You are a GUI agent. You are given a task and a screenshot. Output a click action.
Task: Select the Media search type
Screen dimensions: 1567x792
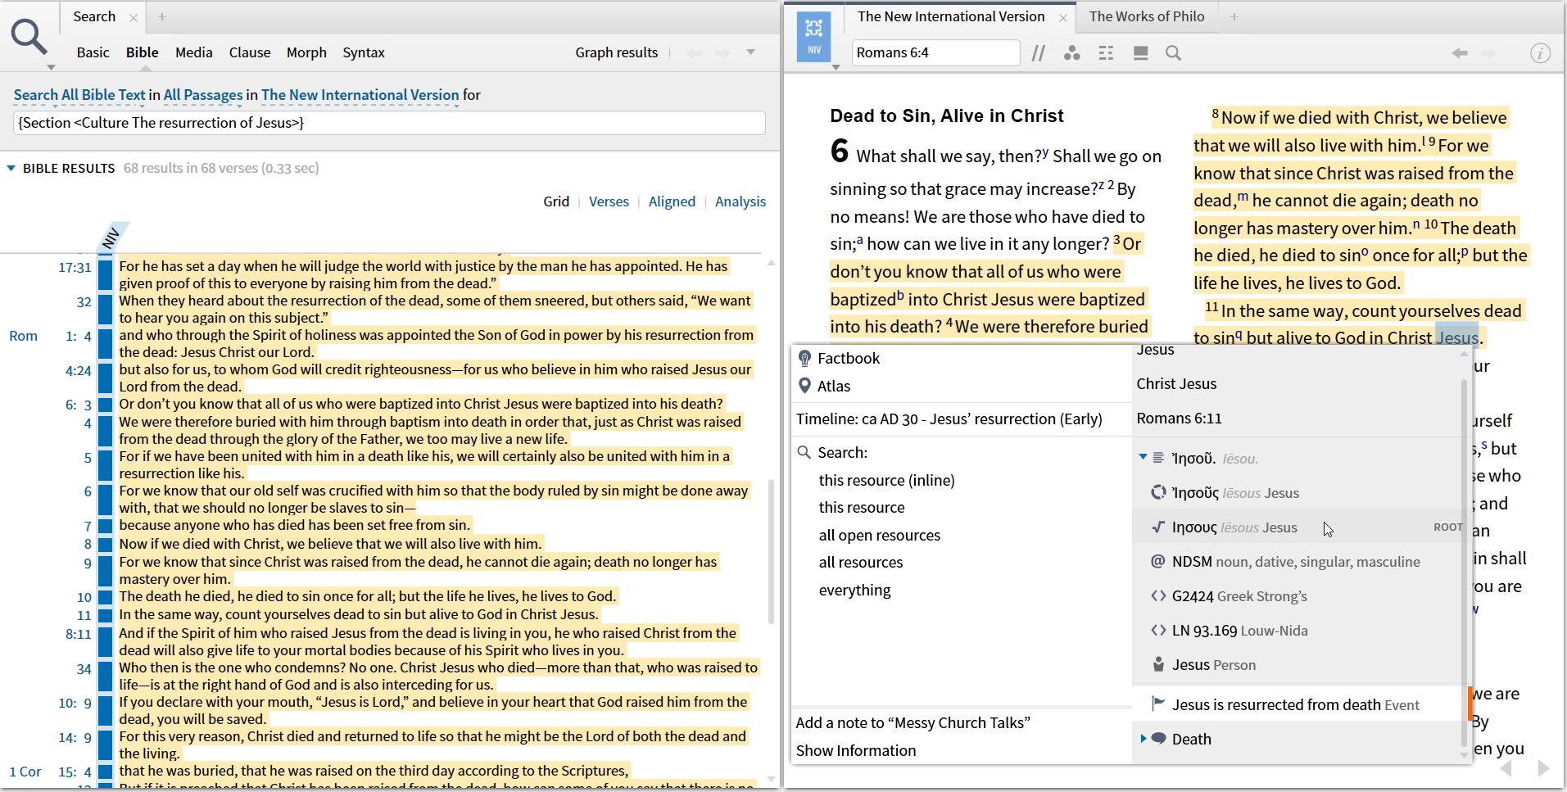click(x=194, y=52)
